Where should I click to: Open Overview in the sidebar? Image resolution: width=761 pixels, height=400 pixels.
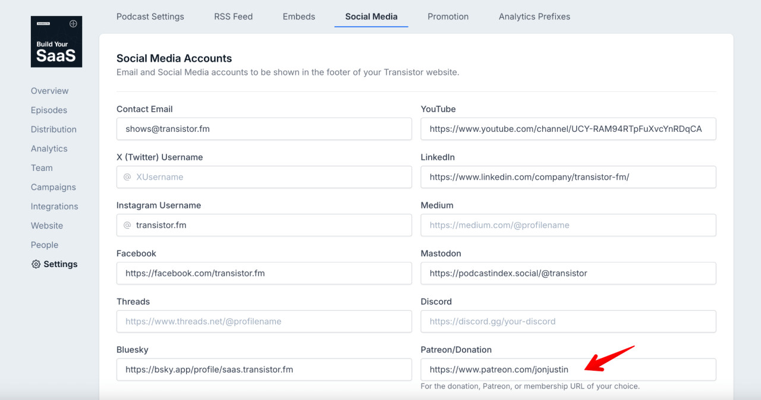pos(49,91)
